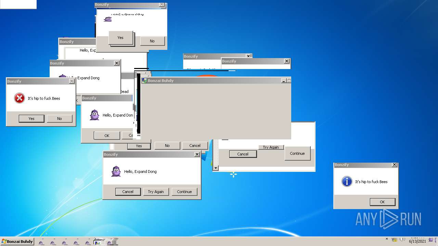Click the large Yes button in topmost dialog
This screenshot has height=246, width=438.
(x=120, y=38)
